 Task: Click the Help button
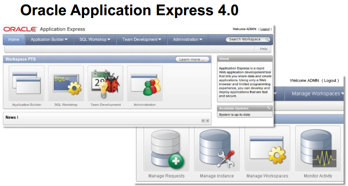tap(264, 49)
